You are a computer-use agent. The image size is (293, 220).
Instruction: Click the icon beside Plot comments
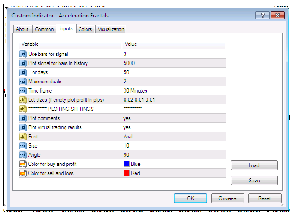(x=22, y=118)
